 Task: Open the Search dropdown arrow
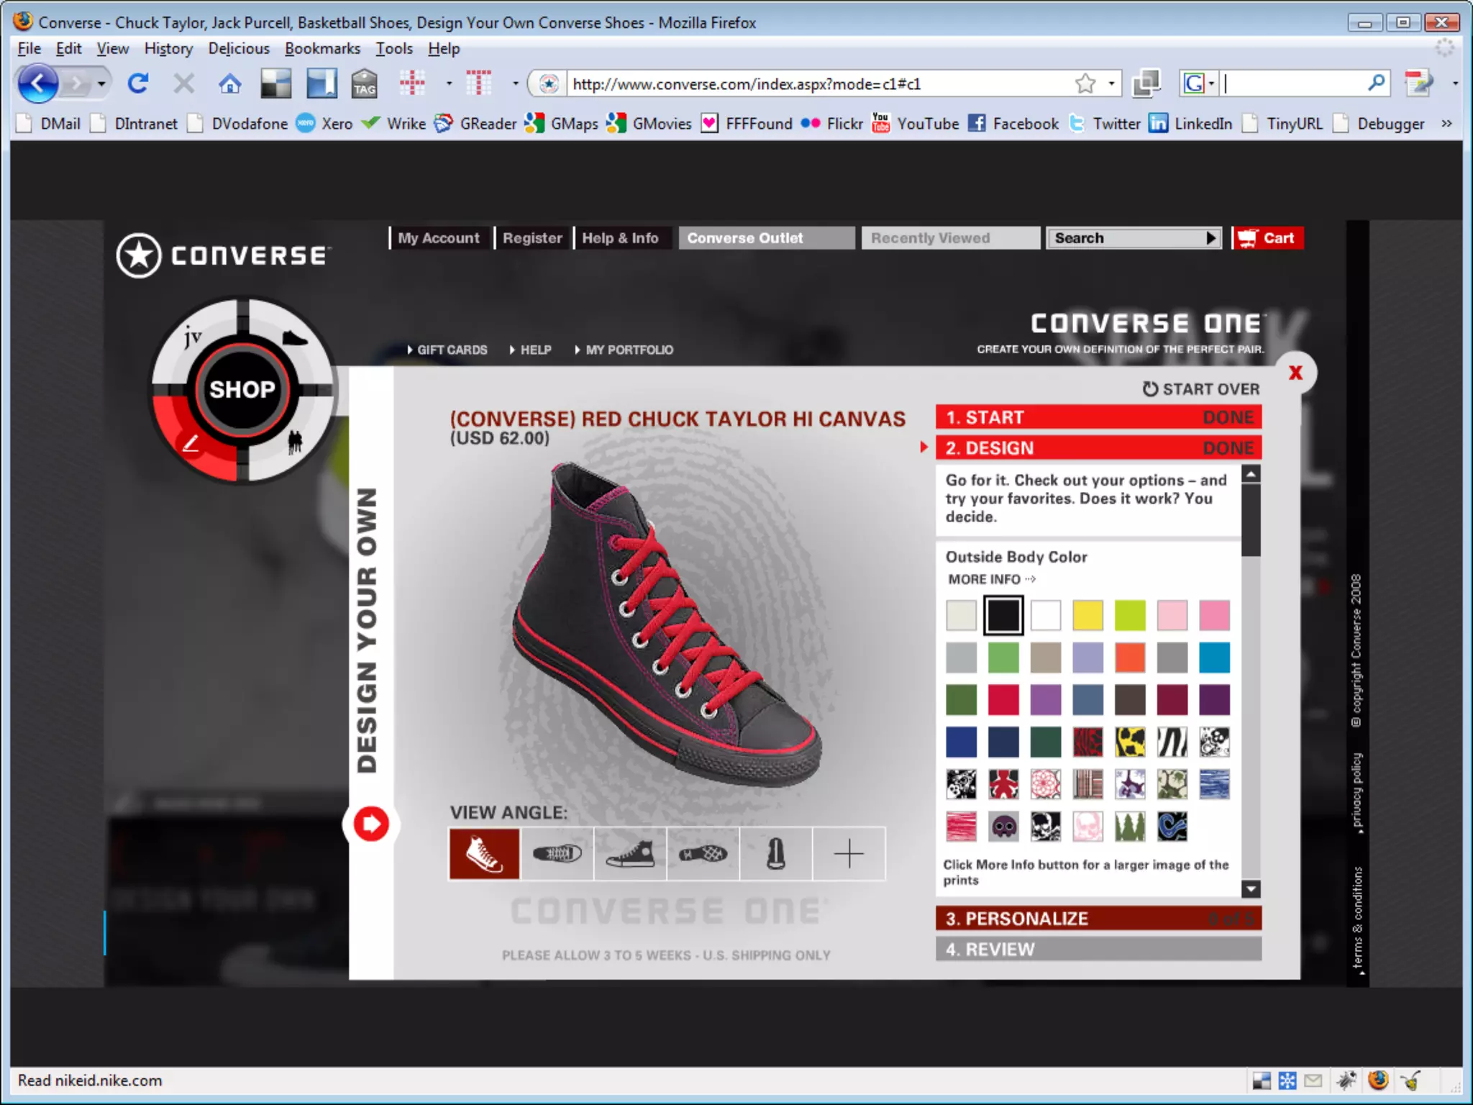pos(1211,238)
